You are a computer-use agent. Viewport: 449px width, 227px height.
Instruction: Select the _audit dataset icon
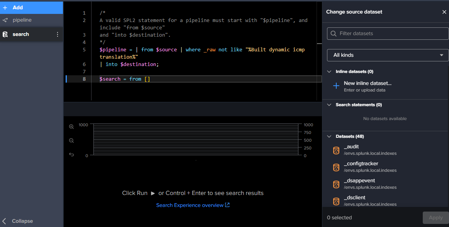click(x=336, y=150)
